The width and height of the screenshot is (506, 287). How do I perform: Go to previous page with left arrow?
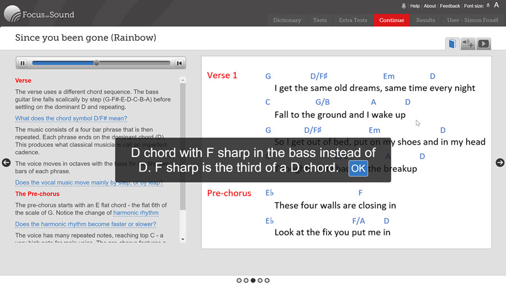point(6,163)
